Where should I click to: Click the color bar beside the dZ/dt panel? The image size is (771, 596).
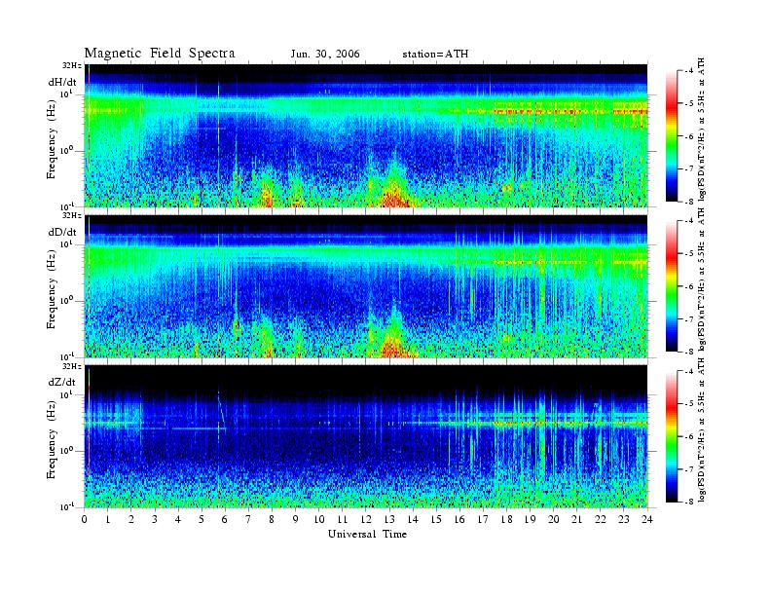(x=671, y=436)
